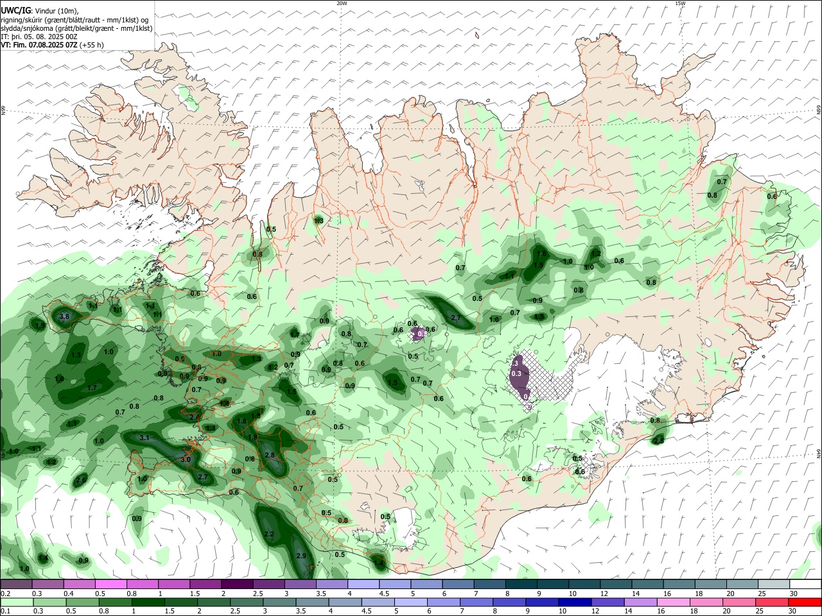Click the 'rigning/skúrir' legend description line
This screenshot has height=616, width=822.
74,20
